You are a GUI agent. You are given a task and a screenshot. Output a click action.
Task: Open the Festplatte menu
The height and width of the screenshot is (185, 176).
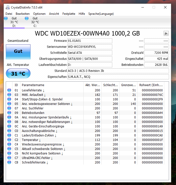tap(69, 14)
